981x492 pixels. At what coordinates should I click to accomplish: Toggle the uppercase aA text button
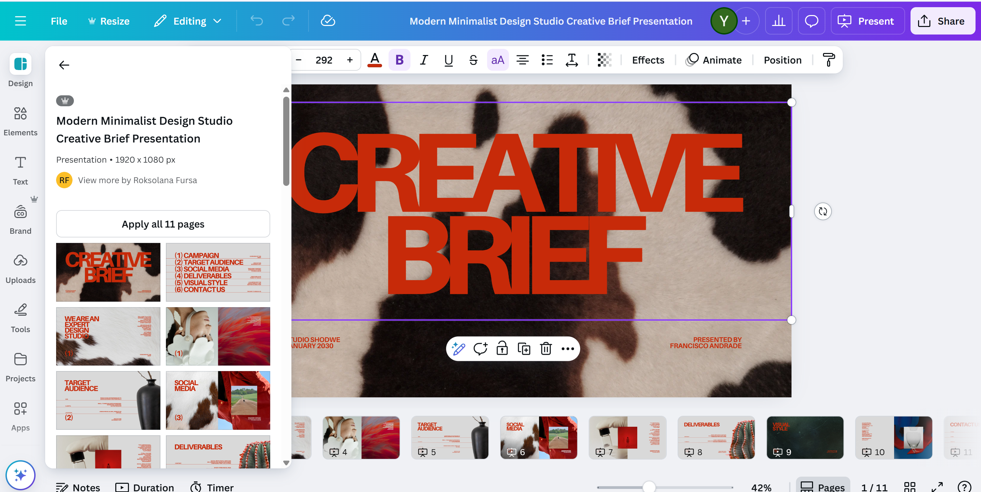click(x=497, y=60)
